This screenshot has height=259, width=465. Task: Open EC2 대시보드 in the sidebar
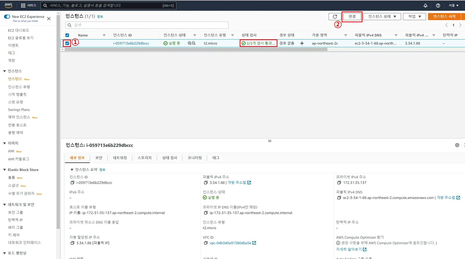(19, 30)
